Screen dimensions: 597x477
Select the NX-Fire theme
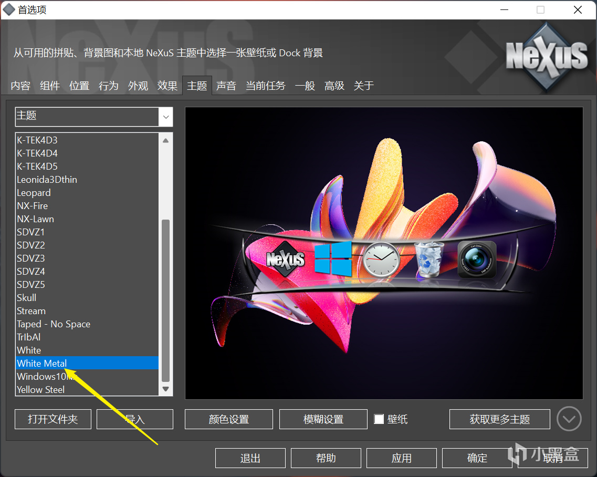(87, 206)
